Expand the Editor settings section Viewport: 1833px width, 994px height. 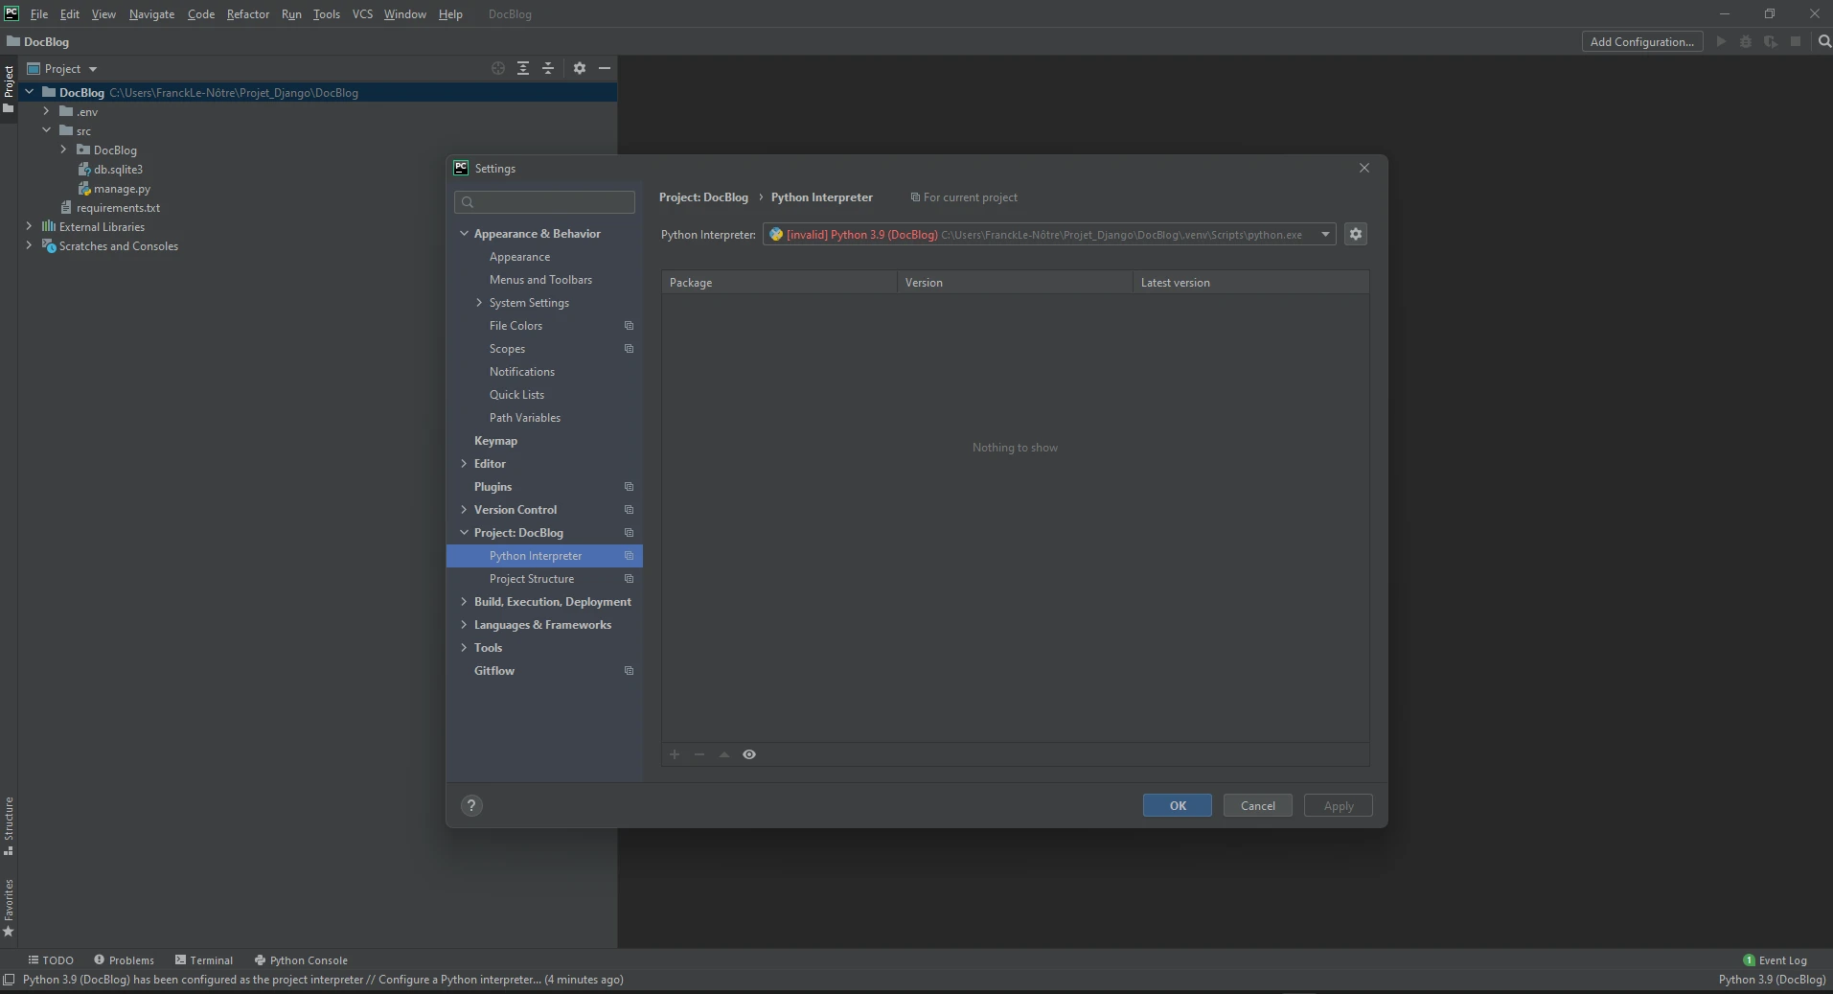point(464,464)
